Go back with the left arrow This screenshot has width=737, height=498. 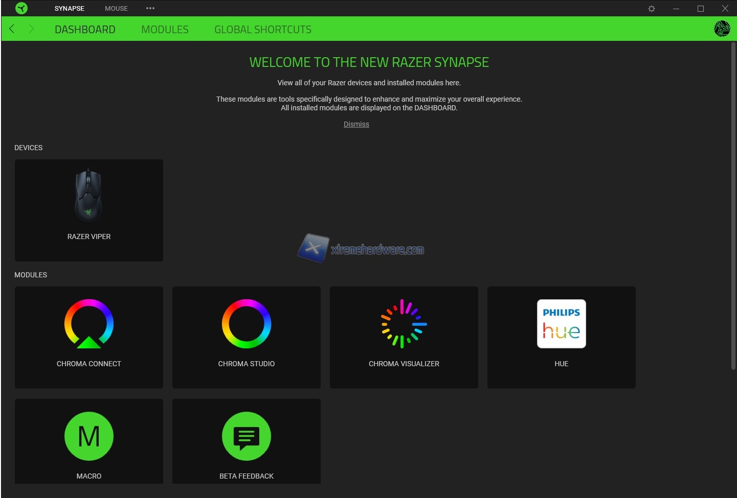pos(12,29)
